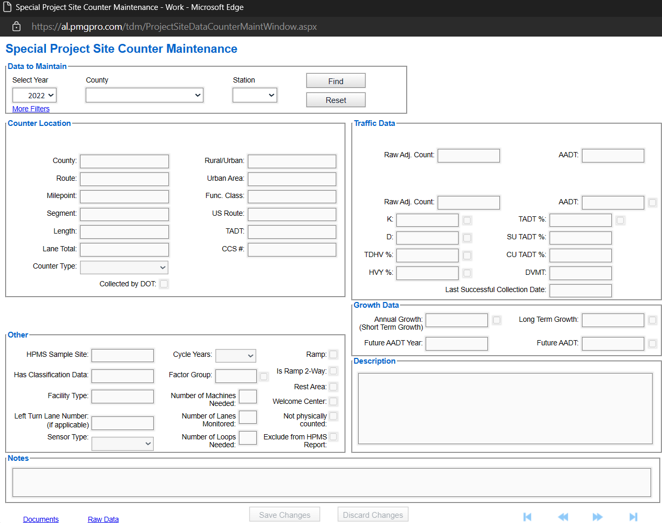Enable Exclude from HPMS Report

coord(333,436)
